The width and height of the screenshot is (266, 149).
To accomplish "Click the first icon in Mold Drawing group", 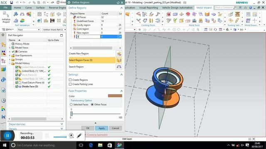I will [248, 14].
